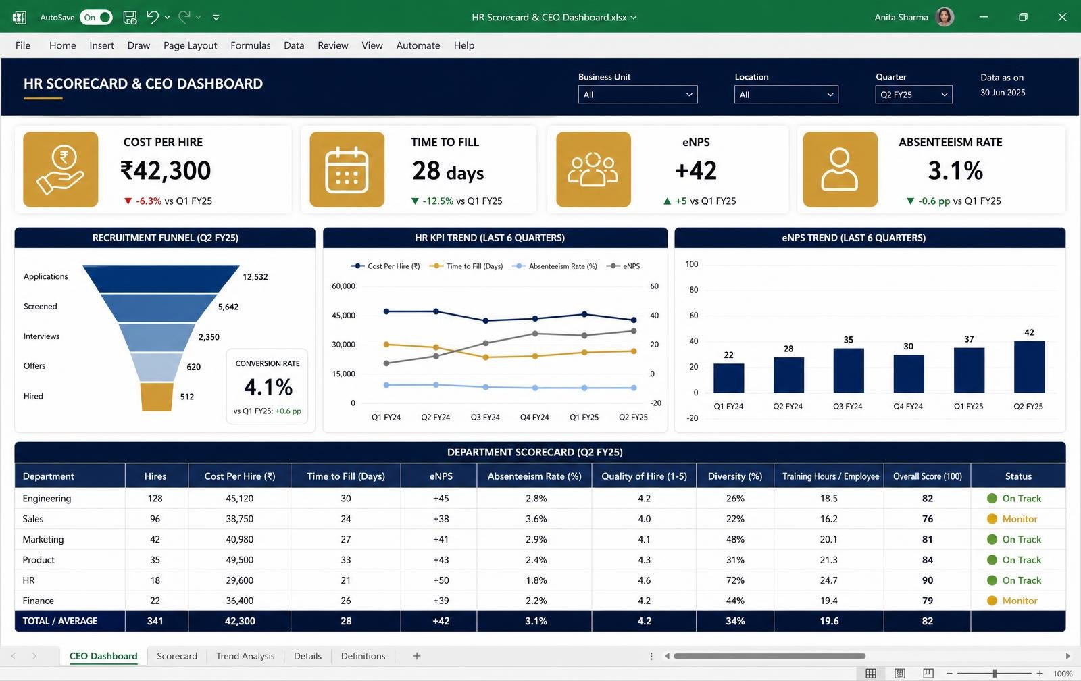The width and height of the screenshot is (1081, 681).
Task: Click HR green On Track dot
Action: 992,580
